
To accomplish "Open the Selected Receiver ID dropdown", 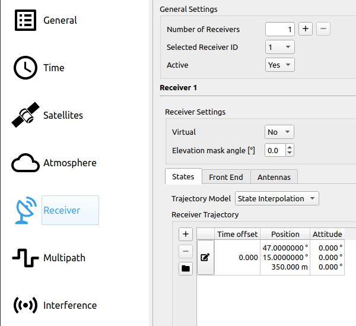I will click(x=279, y=47).
